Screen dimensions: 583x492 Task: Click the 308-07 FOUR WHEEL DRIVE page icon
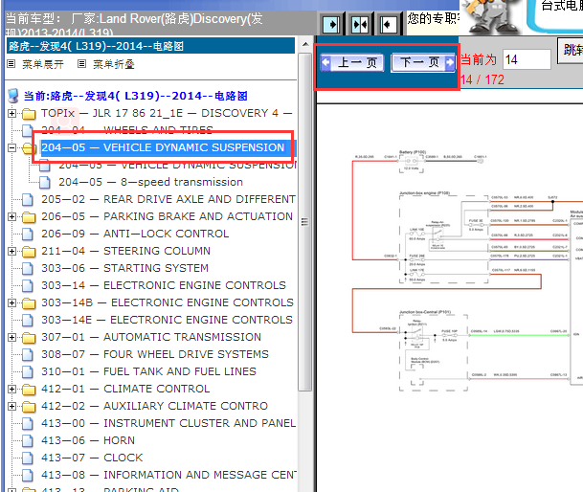click(27, 354)
